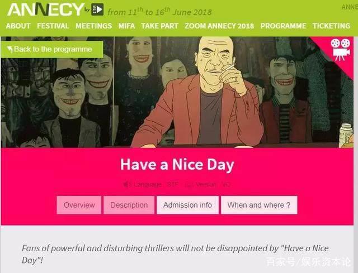Click Back to the programme button
The height and width of the screenshot is (273, 358).
pyautogui.click(x=52, y=49)
